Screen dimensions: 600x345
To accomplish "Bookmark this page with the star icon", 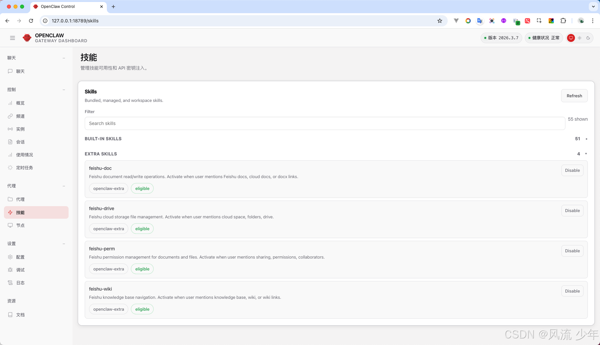I will pos(439,21).
